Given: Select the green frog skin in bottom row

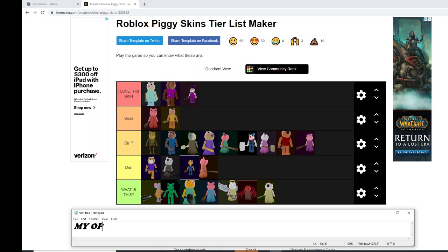Looking at the screenshot, I should pyautogui.click(x=170, y=192).
